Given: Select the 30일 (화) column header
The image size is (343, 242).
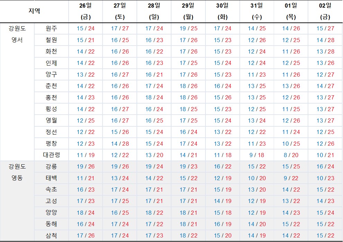Looking at the screenshot, I should [222, 11].
